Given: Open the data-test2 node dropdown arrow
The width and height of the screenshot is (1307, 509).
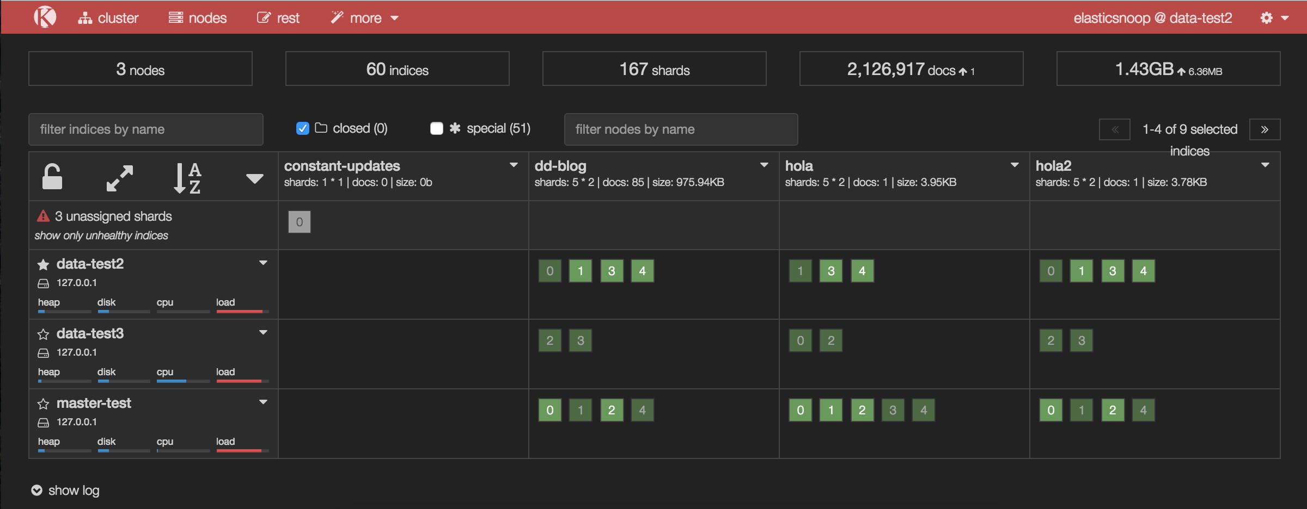Looking at the screenshot, I should (x=263, y=263).
